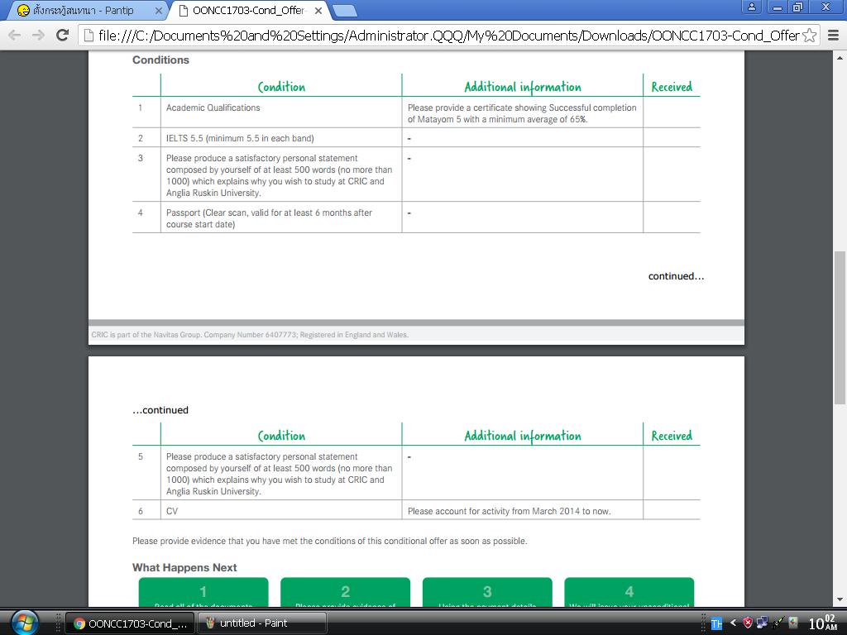Image resolution: width=847 pixels, height=635 pixels.
Task: Switch to the Pantip tab
Action: tap(86, 10)
